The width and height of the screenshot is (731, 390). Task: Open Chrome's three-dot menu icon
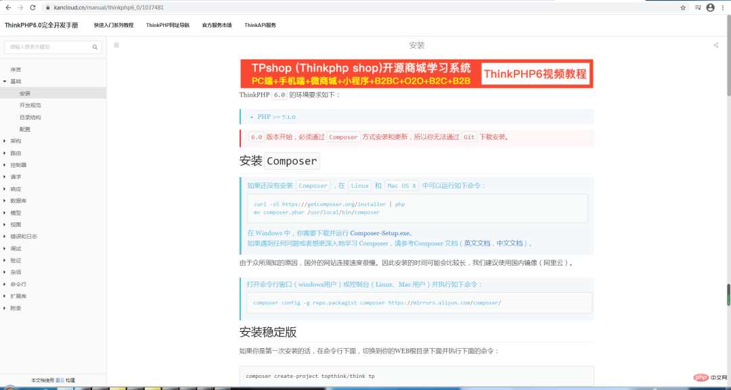click(x=724, y=7)
